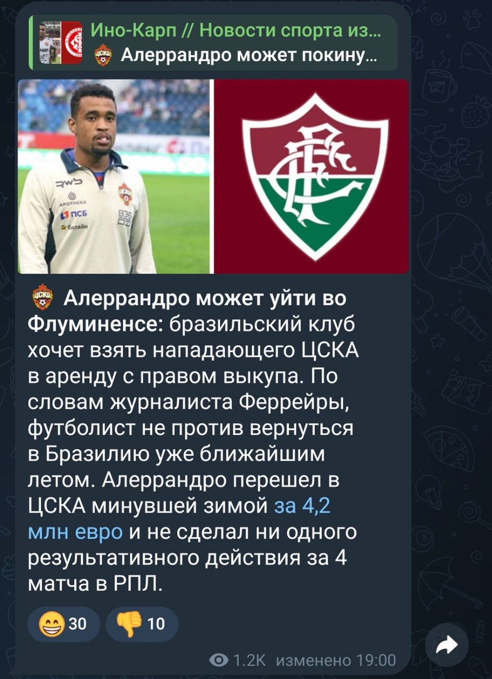Screen dimensions: 492x679
Task: Toggle the thumbs down reaction with 10
Action: tap(142, 624)
